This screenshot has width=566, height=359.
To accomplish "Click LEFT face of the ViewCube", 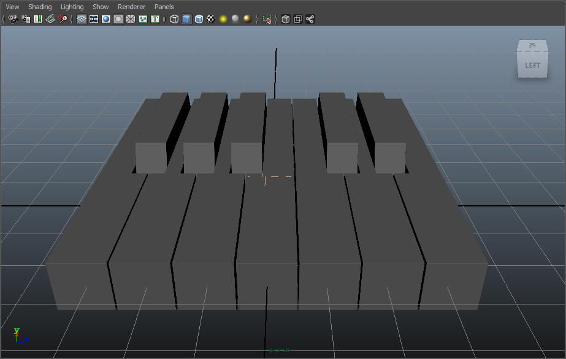I will 532,65.
